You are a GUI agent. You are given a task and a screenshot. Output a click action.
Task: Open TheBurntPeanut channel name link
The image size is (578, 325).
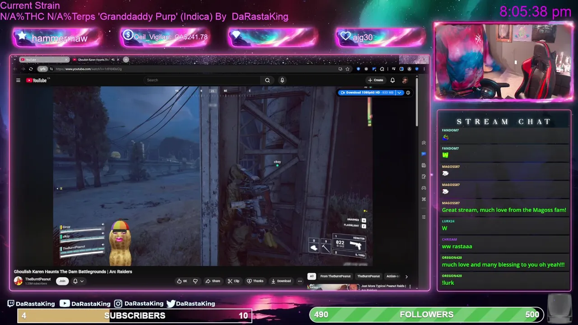tap(38, 279)
